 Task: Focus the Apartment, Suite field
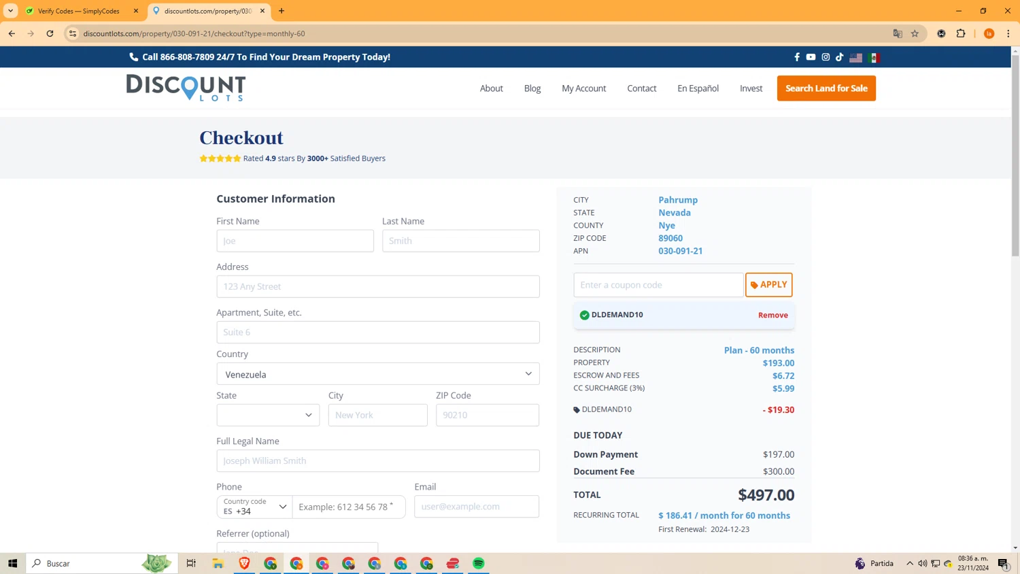(378, 332)
